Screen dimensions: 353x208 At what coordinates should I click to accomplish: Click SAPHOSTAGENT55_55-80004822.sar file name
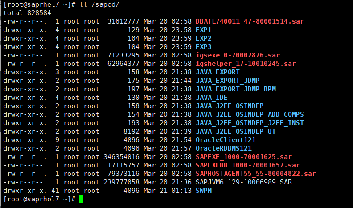pyautogui.click(x=256, y=174)
